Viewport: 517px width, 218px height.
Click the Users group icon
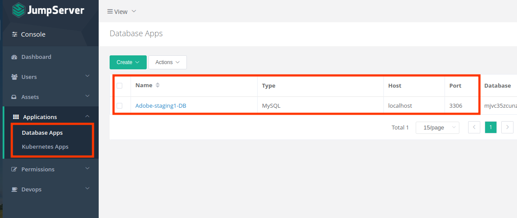pyautogui.click(x=14, y=77)
